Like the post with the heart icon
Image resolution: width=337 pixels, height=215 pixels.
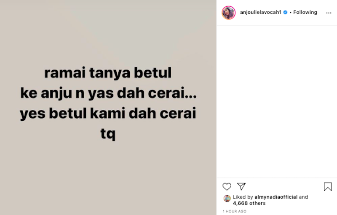227,186
